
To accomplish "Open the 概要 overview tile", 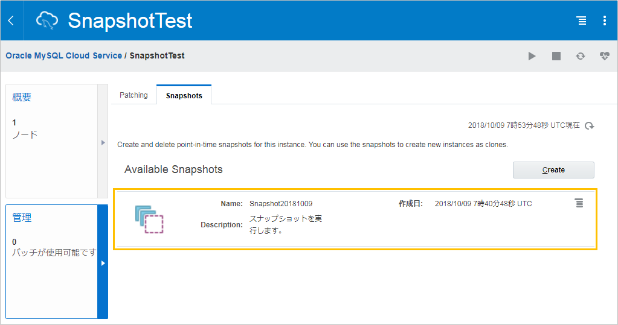I will [51, 141].
